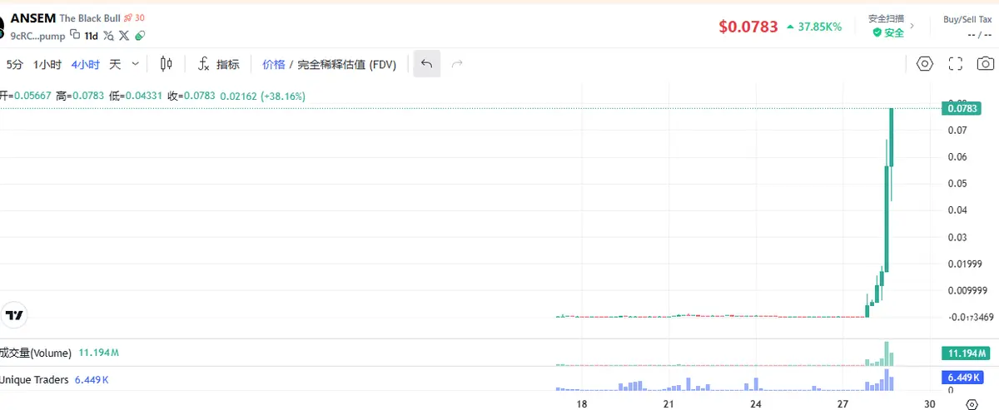This screenshot has height=410, width=999.
Task: Expand the timeframe dropdown chevron
Action: (x=136, y=64)
